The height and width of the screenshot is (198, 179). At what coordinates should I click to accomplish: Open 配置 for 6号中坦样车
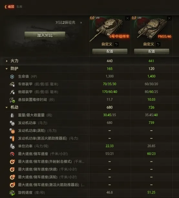point(110,51)
